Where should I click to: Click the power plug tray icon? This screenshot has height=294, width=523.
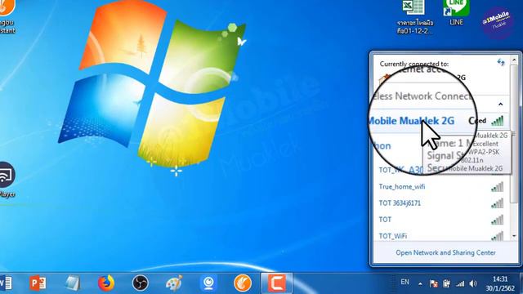pyautogui.click(x=447, y=283)
